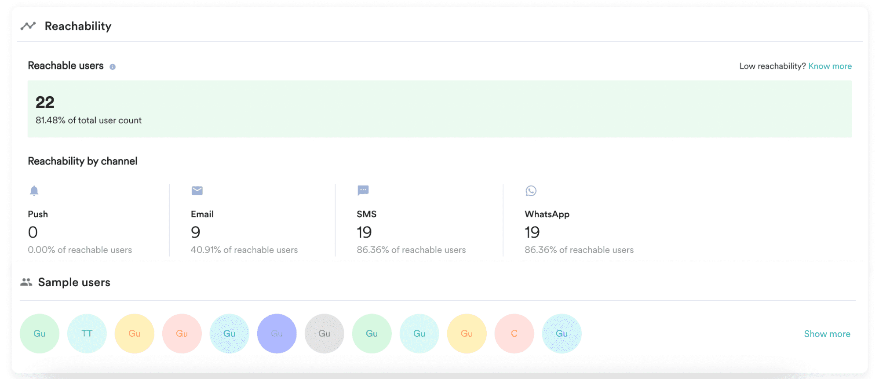Open the Know more link
This screenshot has height=379, width=879.
pyautogui.click(x=830, y=66)
